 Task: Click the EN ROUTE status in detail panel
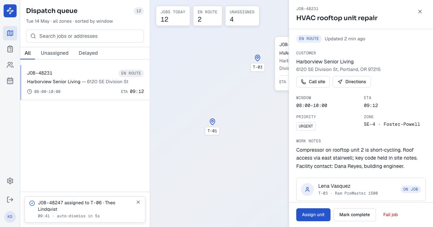point(309,39)
